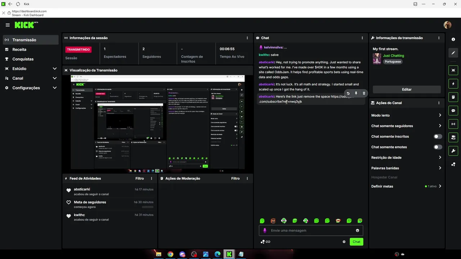This screenshot has width=461, height=259.
Task: Click the Portuguese language tag
Action: click(393, 62)
